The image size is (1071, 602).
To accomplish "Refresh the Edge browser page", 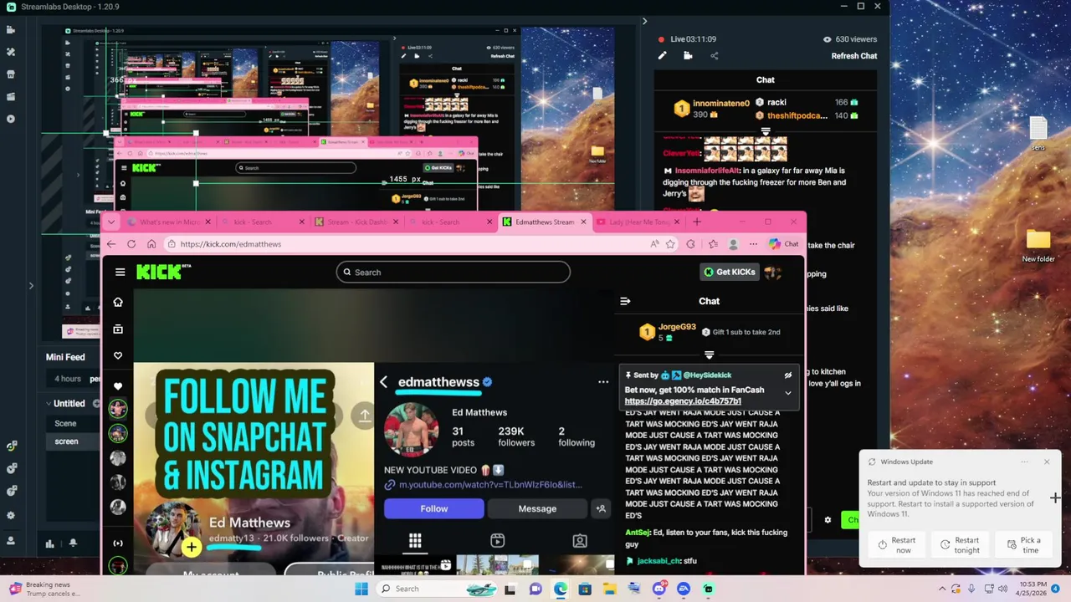I will pos(131,244).
